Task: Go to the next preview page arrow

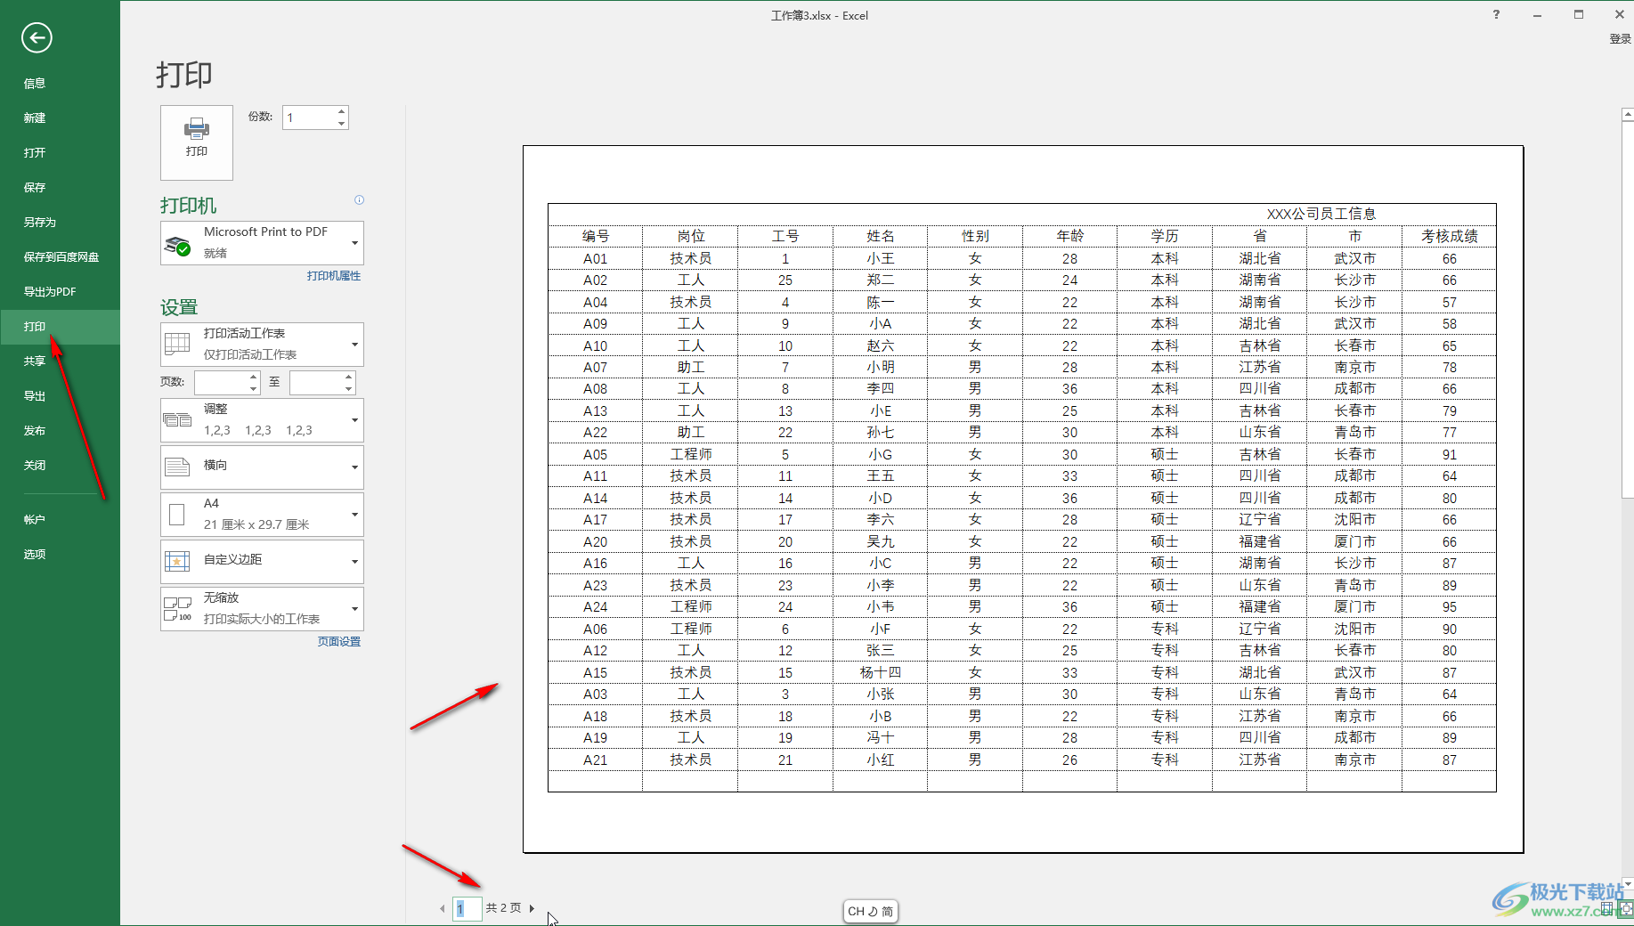Action: click(x=532, y=908)
